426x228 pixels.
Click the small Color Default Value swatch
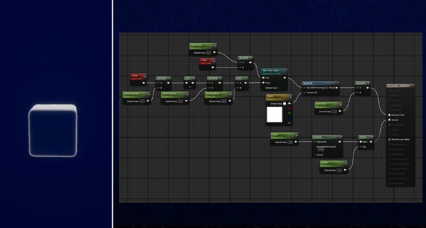click(284, 104)
